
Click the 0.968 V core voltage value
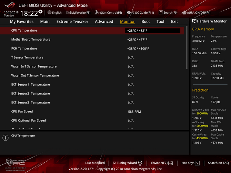click(215, 53)
